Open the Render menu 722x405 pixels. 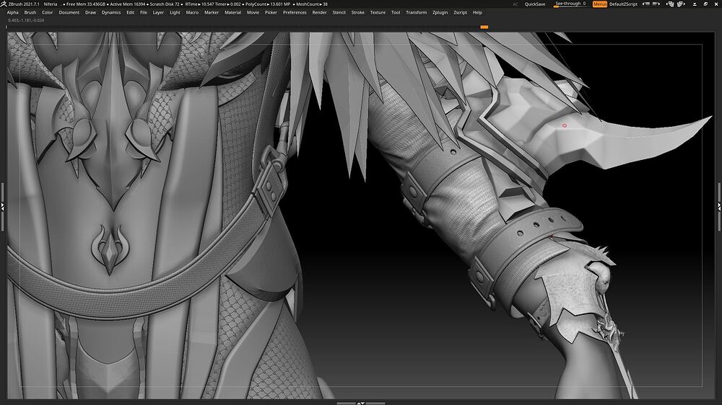(x=320, y=12)
